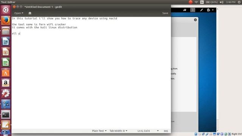Open Ubuntu Software Center from the dock
The image size is (242, 136).
6,73
